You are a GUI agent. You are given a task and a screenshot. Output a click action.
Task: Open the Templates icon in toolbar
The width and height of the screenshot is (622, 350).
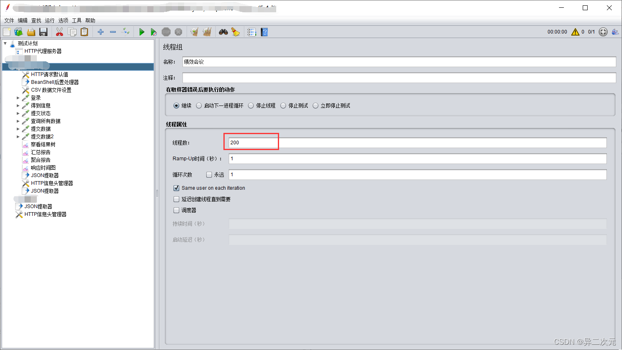point(18,32)
